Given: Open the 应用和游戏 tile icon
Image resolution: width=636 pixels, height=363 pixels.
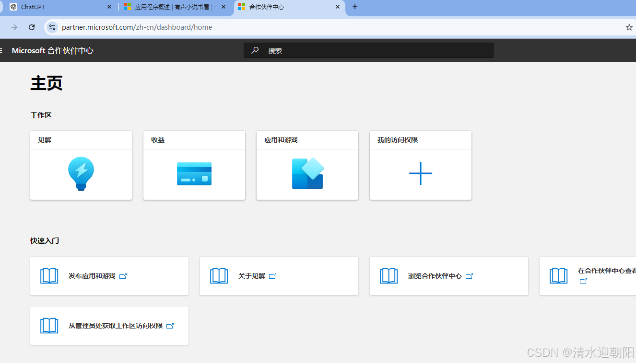Looking at the screenshot, I should (x=307, y=173).
